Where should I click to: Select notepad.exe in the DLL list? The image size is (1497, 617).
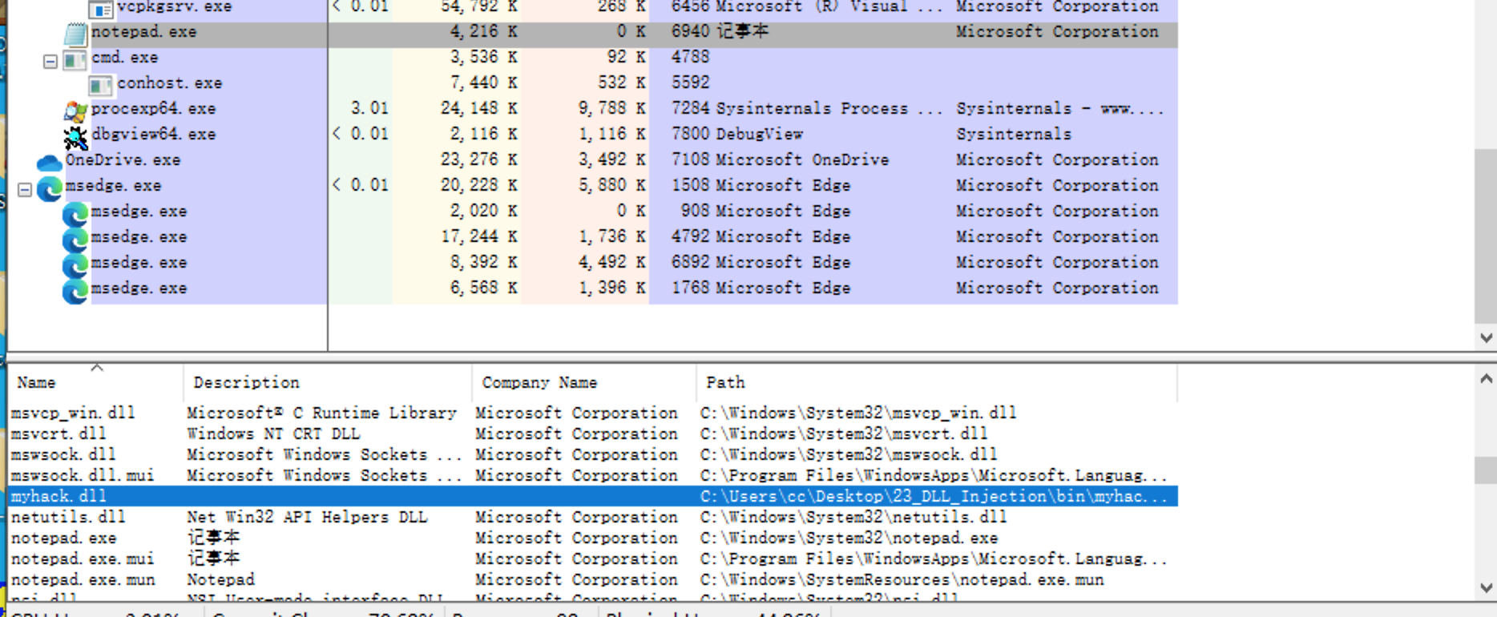[63, 538]
